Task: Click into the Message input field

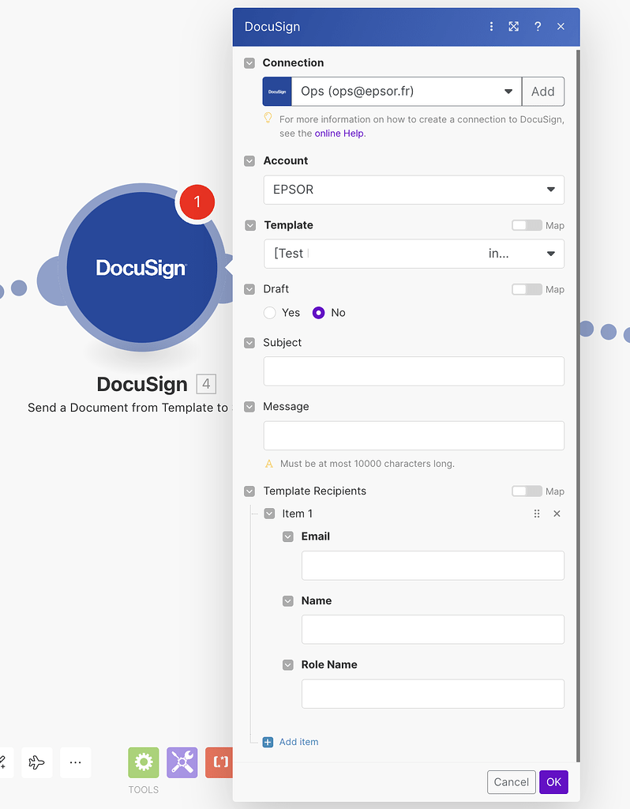Action: [414, 435]
